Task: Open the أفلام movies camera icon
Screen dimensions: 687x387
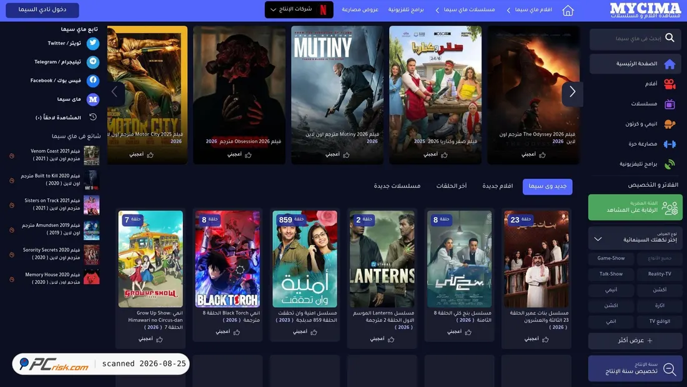Action: [670, 84]
